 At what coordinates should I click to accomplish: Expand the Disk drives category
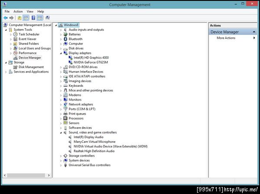point(61,49)
